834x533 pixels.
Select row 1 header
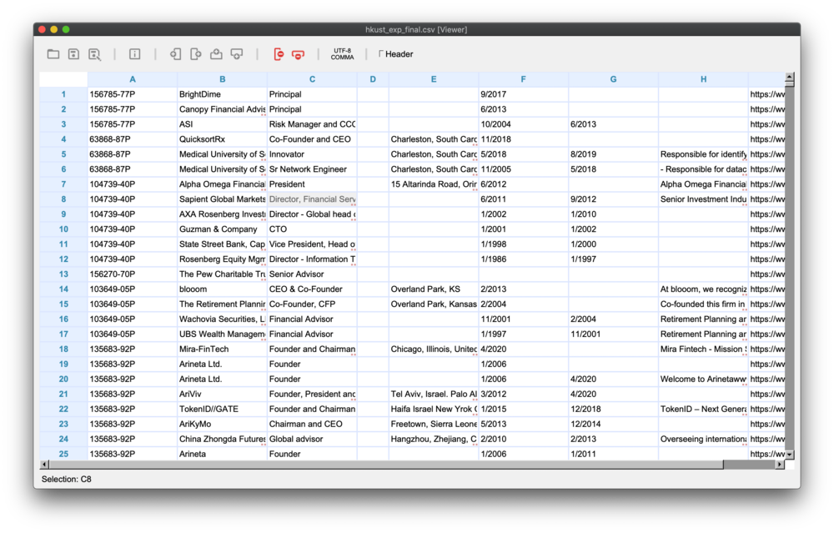pyautogui.click(x=63, y=94)
